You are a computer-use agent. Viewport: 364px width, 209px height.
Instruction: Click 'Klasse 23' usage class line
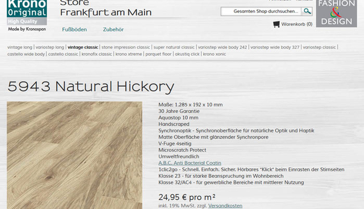tap(221, 176)
